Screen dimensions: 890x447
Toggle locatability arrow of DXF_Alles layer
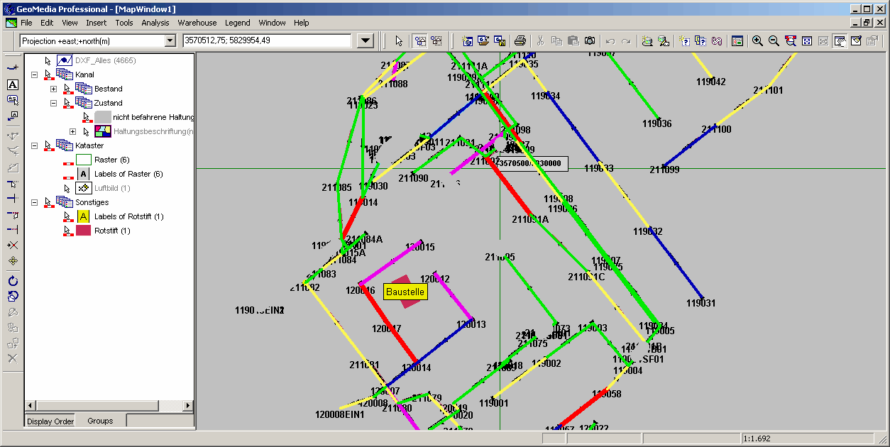[48, 60]
